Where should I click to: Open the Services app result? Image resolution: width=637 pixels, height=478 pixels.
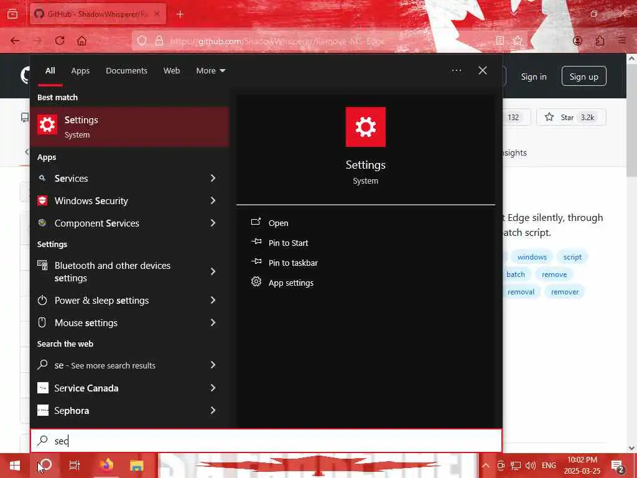129,179
